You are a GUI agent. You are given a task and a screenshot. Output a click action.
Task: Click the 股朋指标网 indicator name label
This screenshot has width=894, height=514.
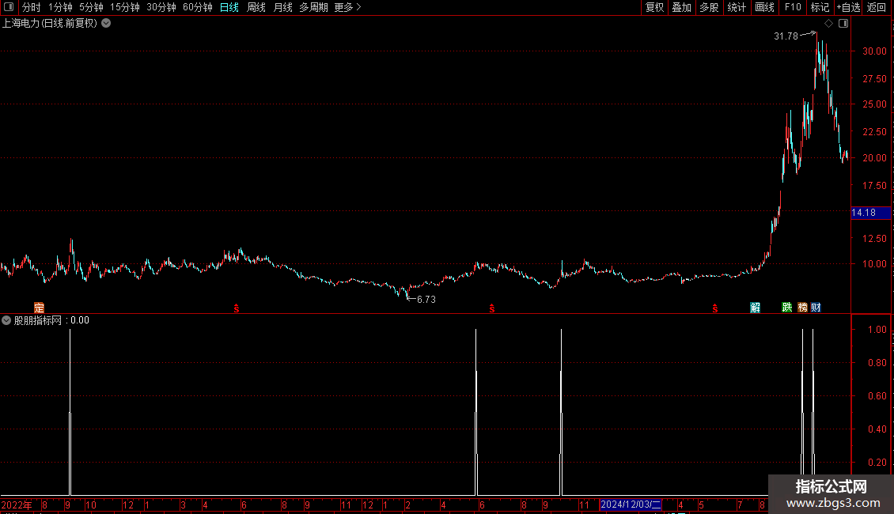(x=38, y=320)
